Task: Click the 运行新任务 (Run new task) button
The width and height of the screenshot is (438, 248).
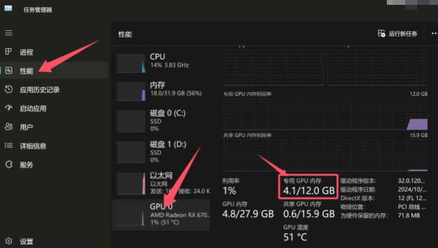Action: [398, 34]
